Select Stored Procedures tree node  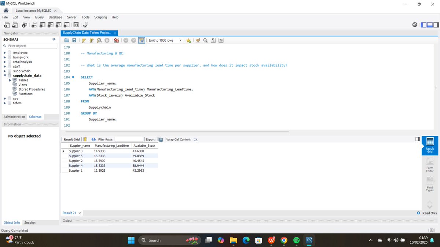(x=32, y=89)
